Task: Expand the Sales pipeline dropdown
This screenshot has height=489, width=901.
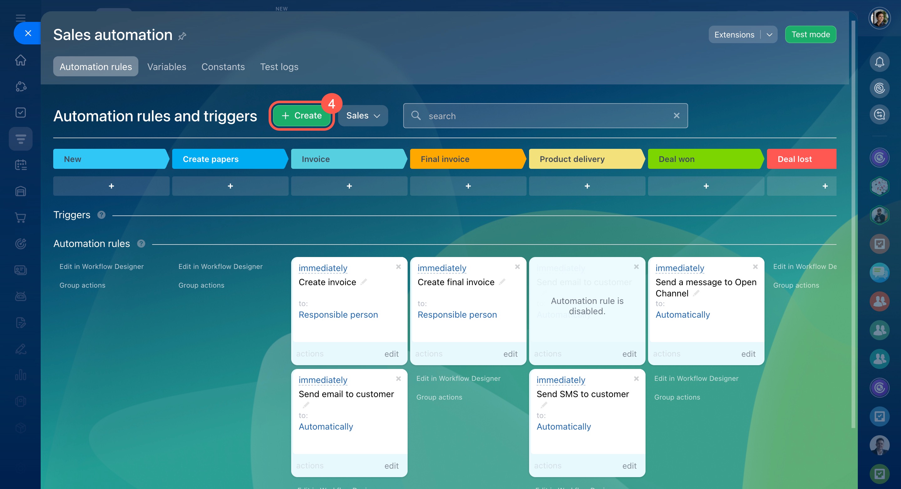Action: pyautogui.click(x=363, y=116)
